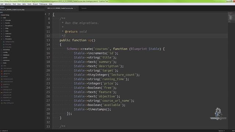Click the composer.lock file icon
Image resolution: width=235 pixels, height=132 pixels.
[2, 82]
